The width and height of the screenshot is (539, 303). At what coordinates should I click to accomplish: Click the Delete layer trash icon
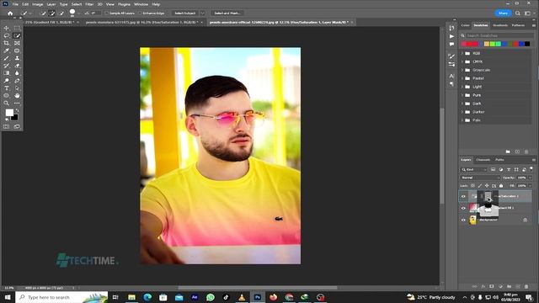526,286
